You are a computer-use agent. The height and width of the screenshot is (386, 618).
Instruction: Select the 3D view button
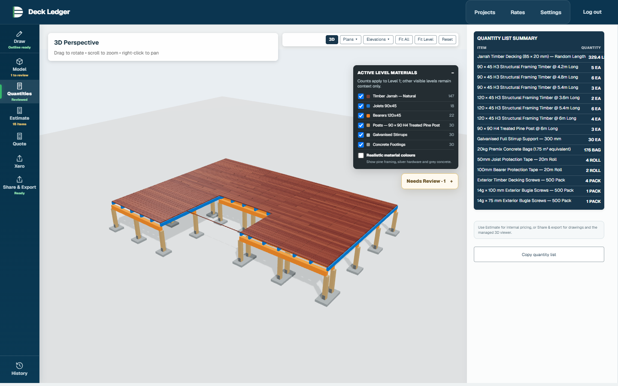[x=332, y=39]
